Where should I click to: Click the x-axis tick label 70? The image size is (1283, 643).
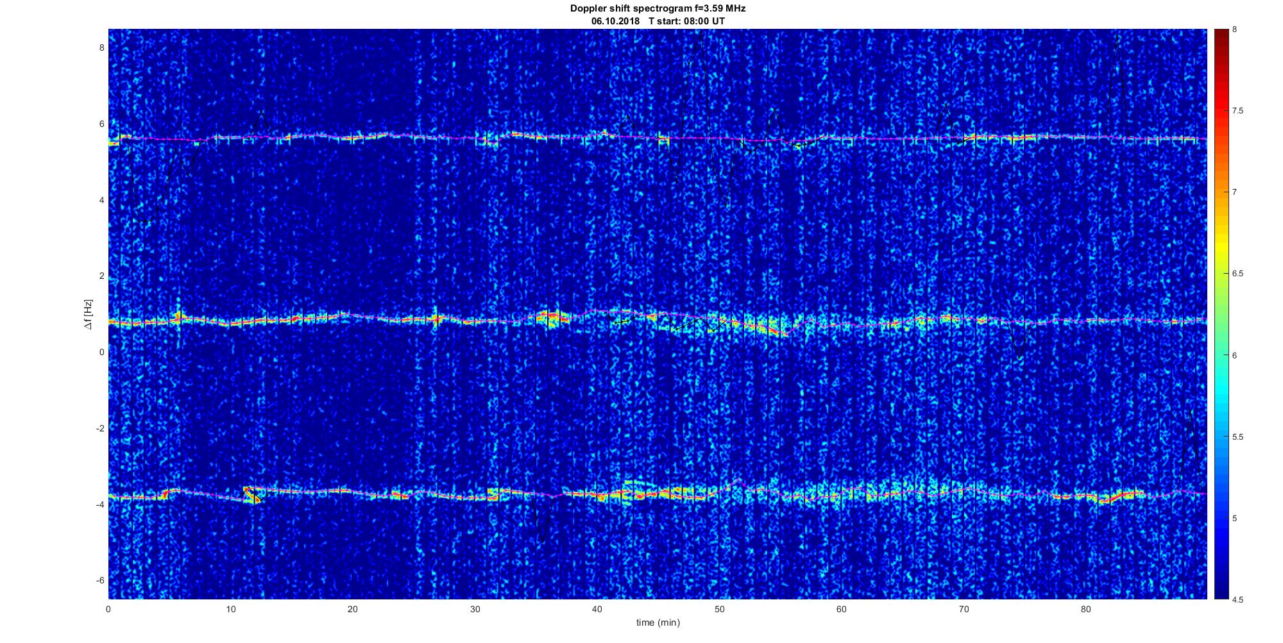tap(964, 609)
